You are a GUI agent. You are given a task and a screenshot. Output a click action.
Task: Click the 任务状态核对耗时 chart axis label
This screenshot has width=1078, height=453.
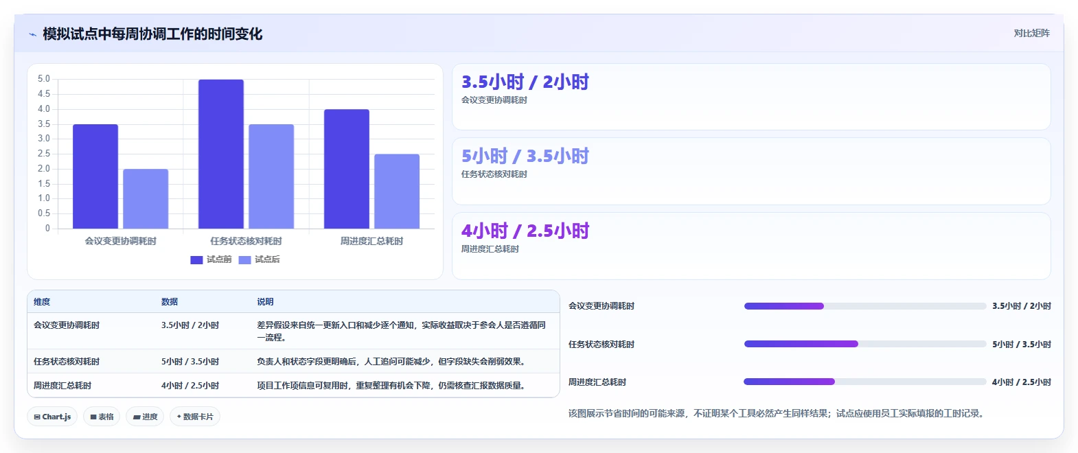(x=246, y=242)
